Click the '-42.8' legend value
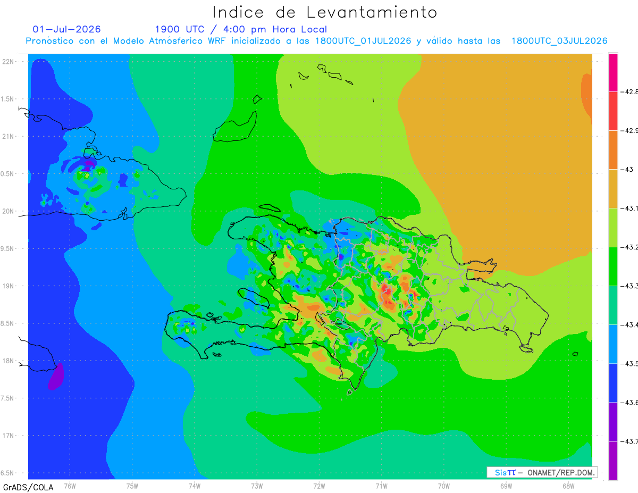The width and height of the screenshot is (638, 493). pos(629,92)
